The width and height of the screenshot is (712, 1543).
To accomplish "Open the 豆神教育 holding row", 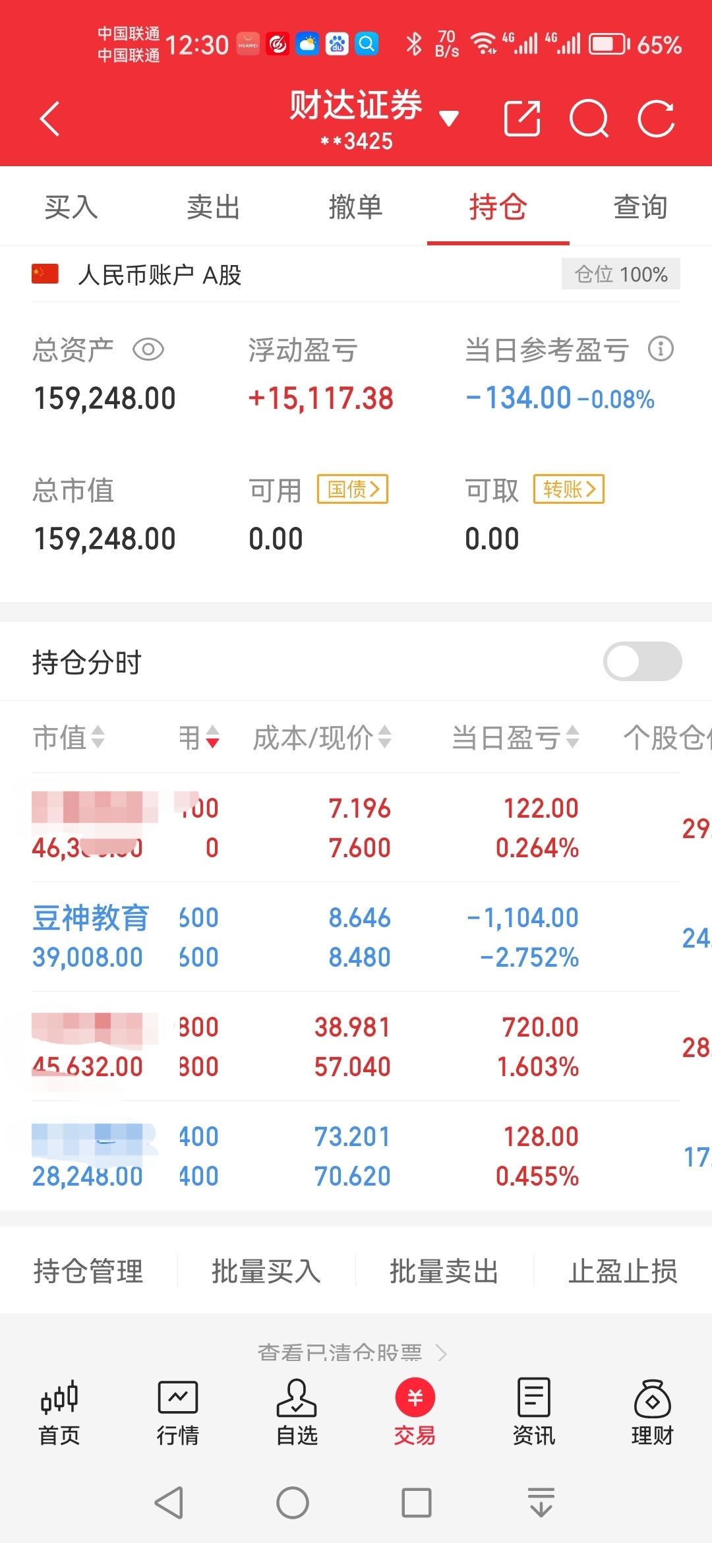I will (356, 937).
